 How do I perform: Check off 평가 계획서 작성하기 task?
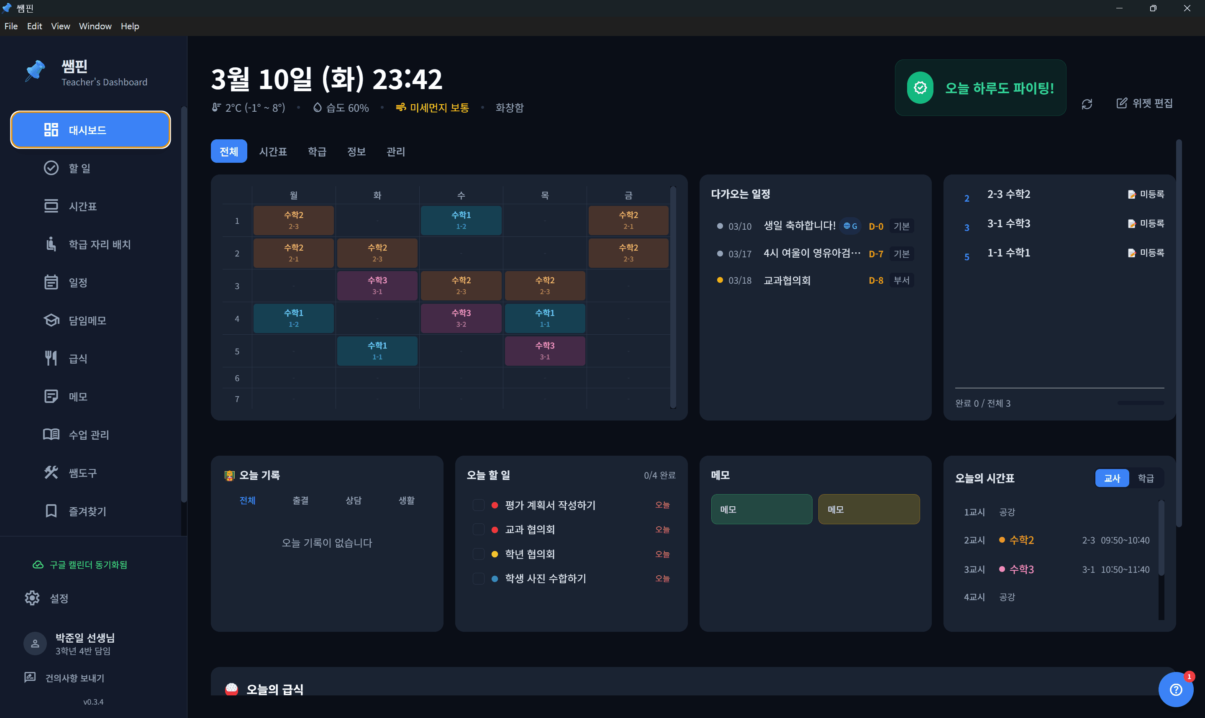[x=479, y=505]
